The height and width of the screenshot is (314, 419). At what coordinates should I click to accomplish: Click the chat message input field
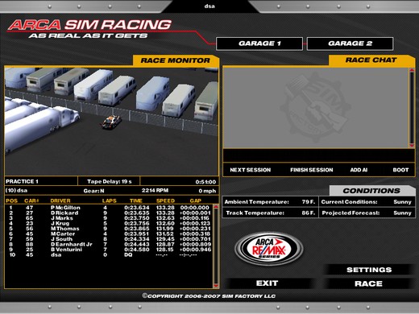[318, 155]
